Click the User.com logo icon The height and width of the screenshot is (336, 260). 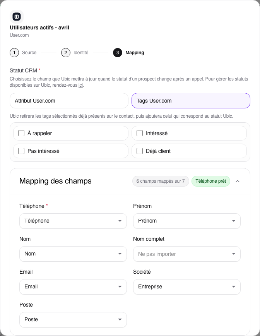[17, 17]
